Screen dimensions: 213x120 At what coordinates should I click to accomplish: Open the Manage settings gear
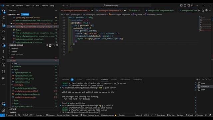[3, 110]
